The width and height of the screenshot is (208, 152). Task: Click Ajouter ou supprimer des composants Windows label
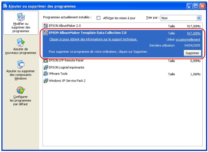coord(21,75)
